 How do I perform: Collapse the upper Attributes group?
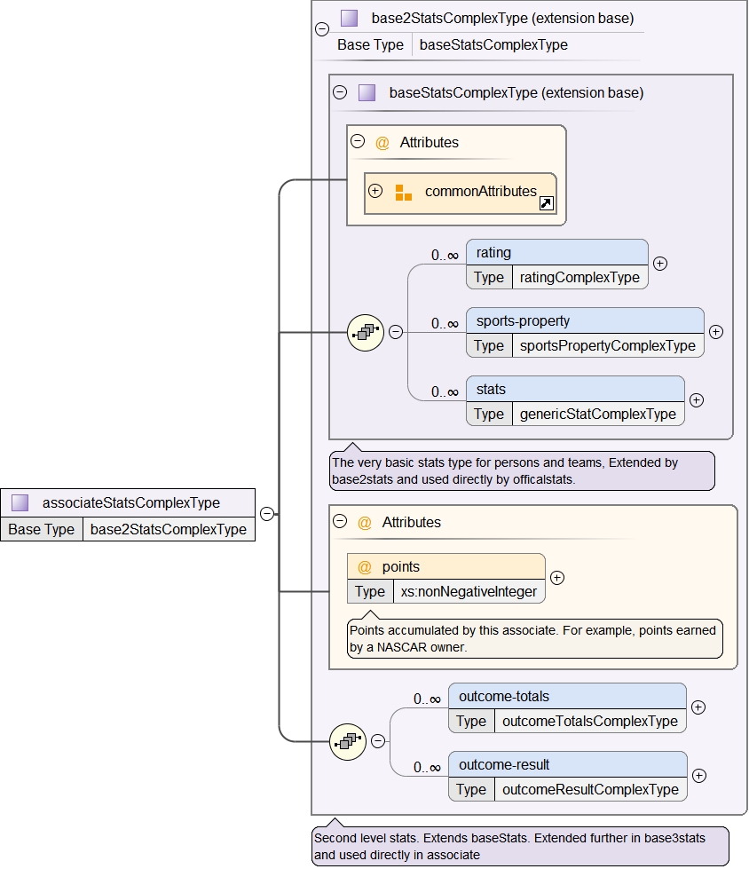tap(358, 142)
